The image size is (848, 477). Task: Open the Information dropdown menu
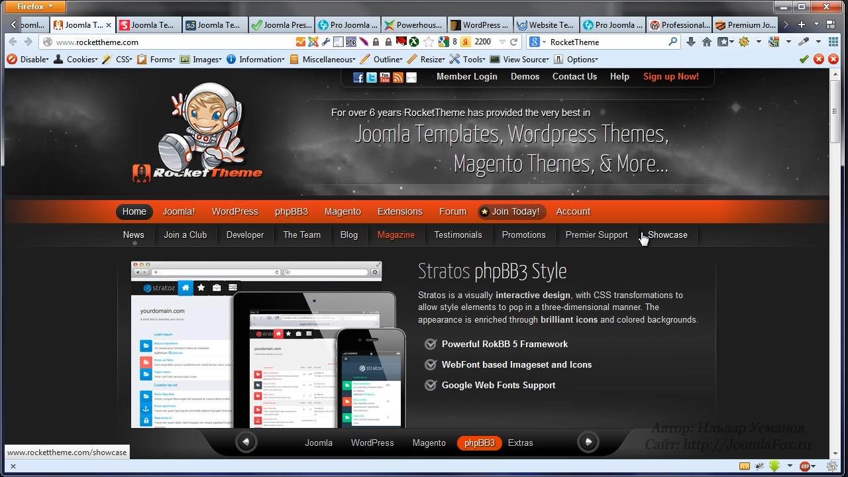255,59
